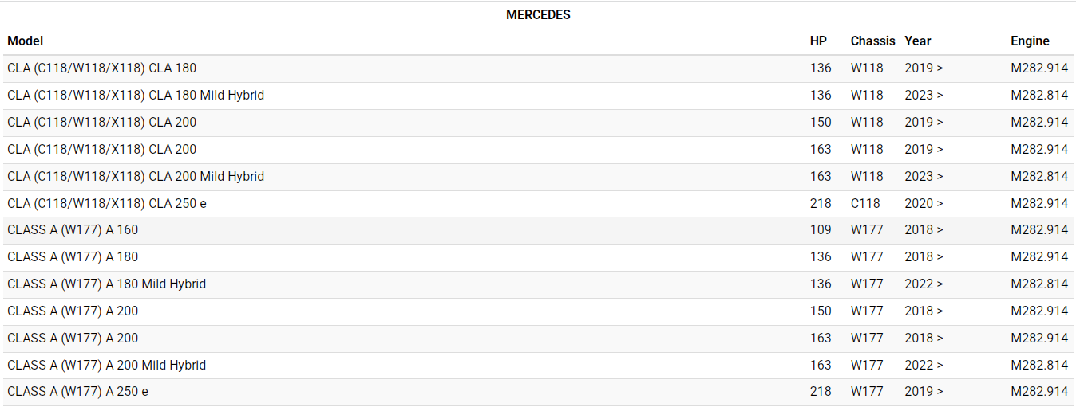Choose the A 200 Mild Hybrid model name
Screen dimensions: 1076x407
click(106, 365)
